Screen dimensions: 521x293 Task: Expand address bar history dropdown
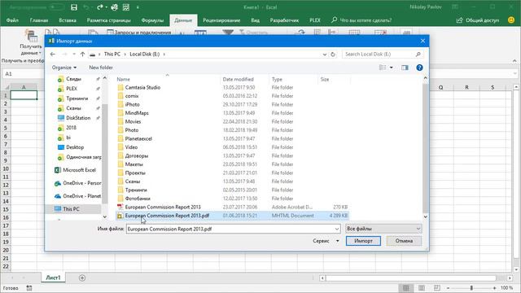click(x=325, y=55)
